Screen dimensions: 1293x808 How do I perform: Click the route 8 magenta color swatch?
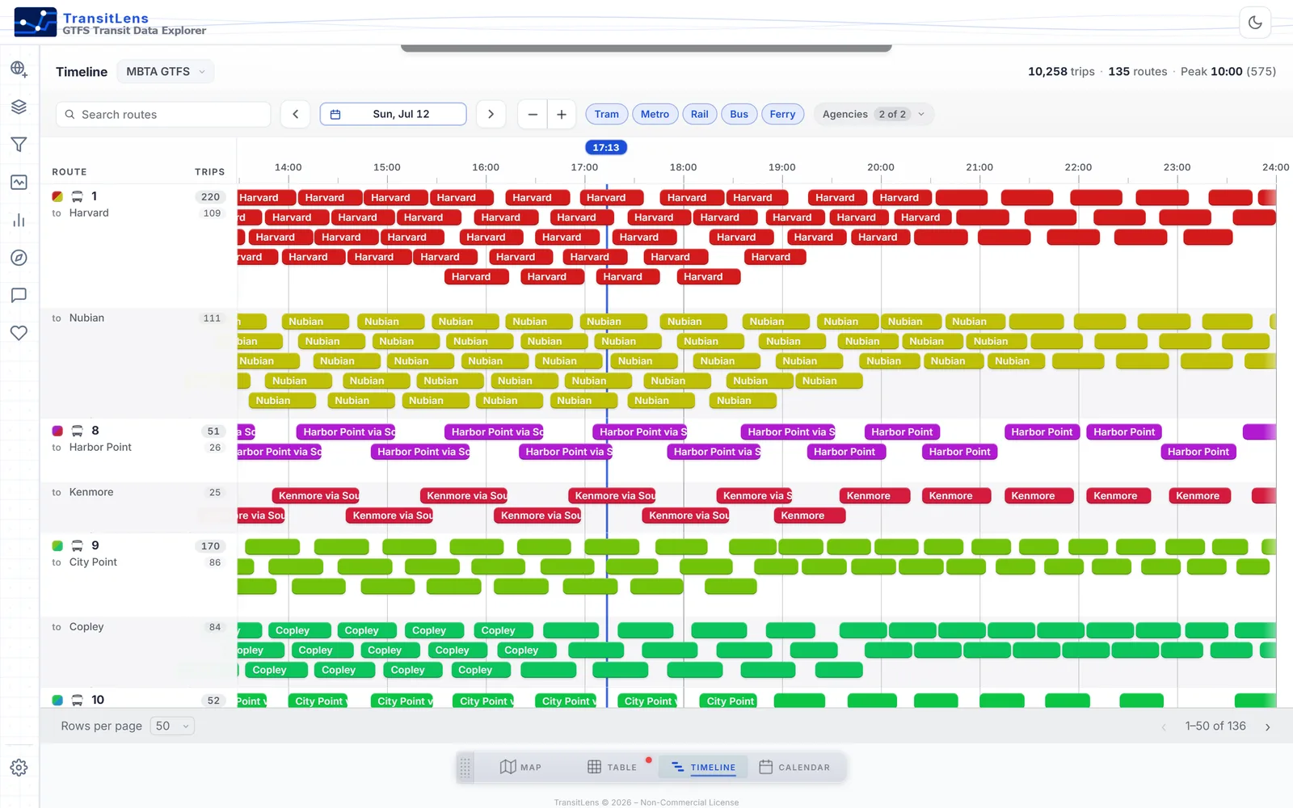pos(57,431)
